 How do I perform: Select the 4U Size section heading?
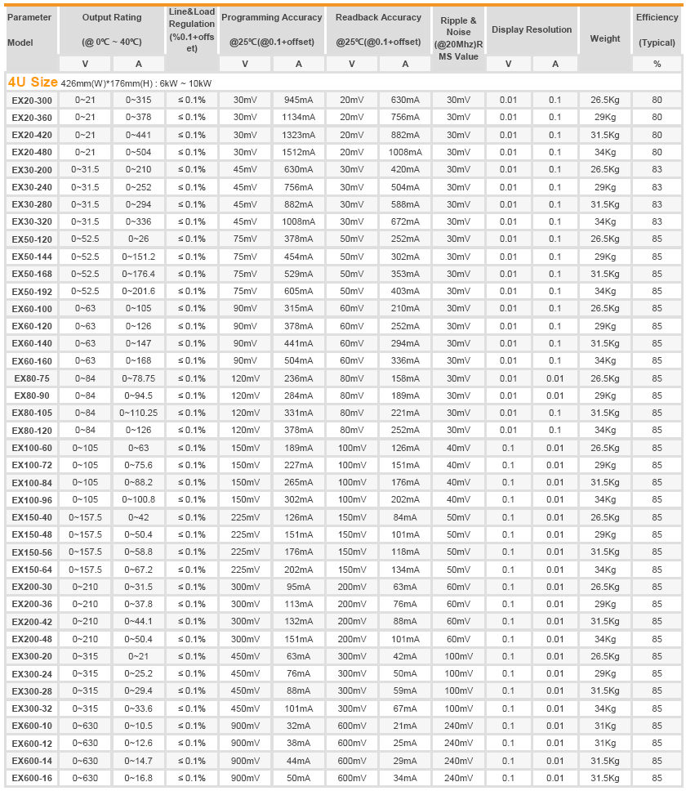pyautogui.click(x=33, y=82)
